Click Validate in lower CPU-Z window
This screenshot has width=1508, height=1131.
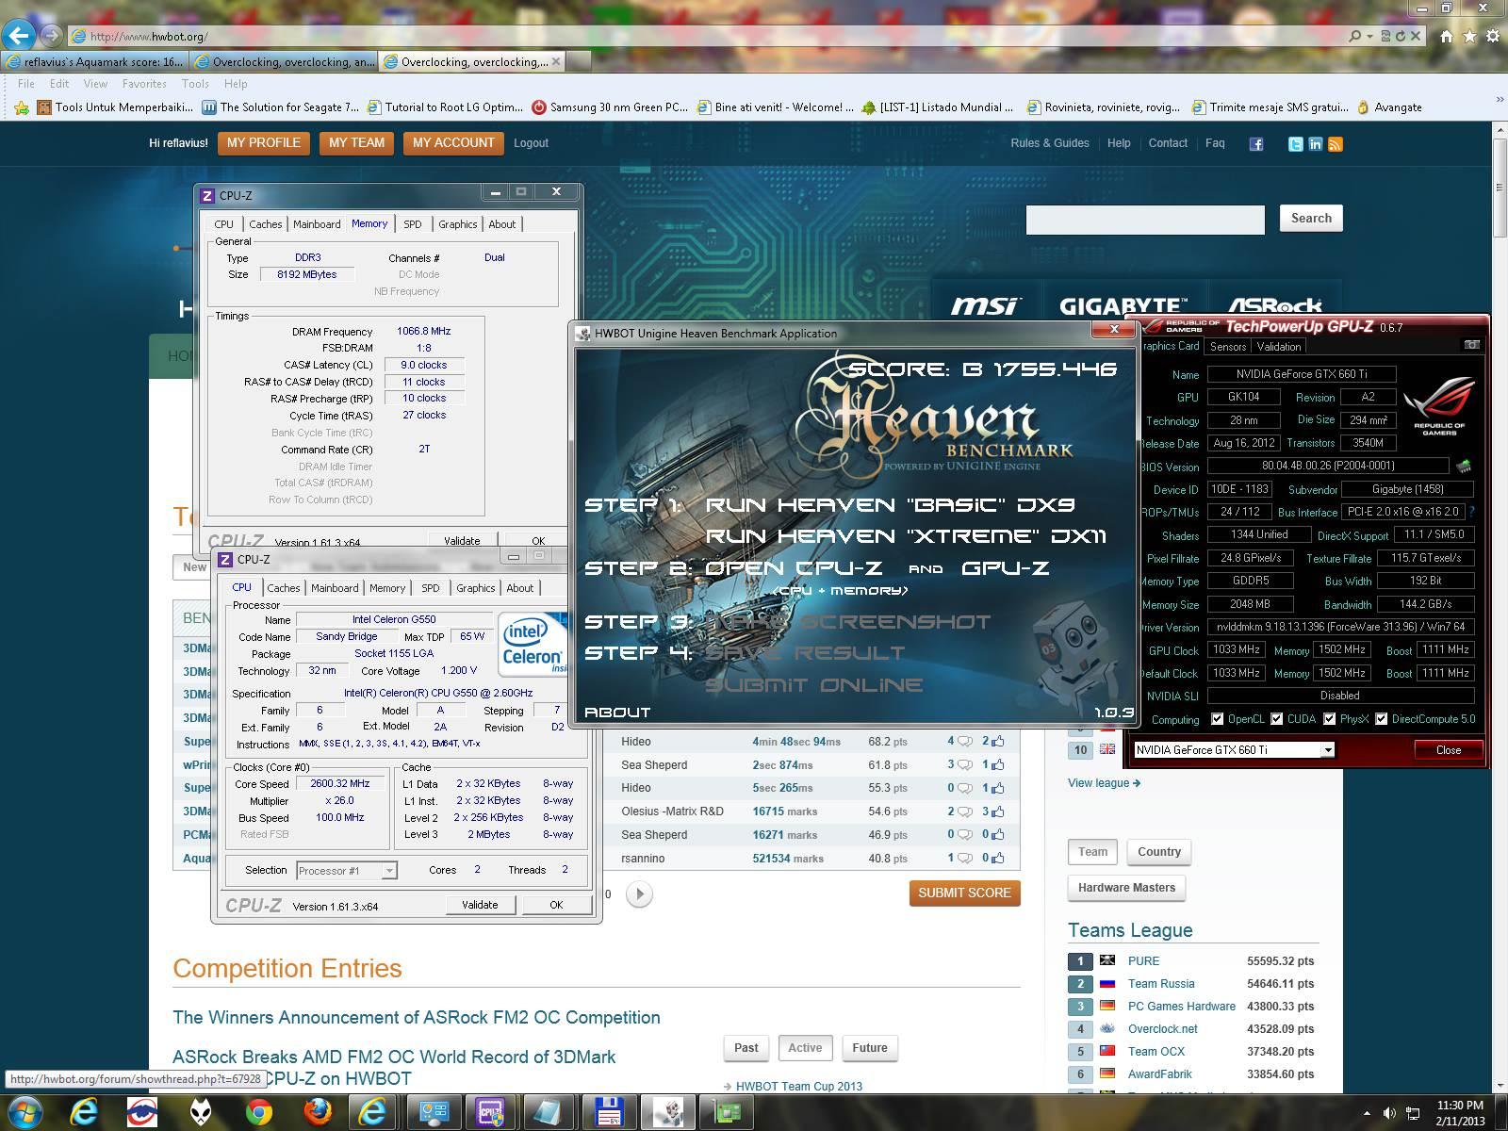pyautogui.click(x=480, y=905)
